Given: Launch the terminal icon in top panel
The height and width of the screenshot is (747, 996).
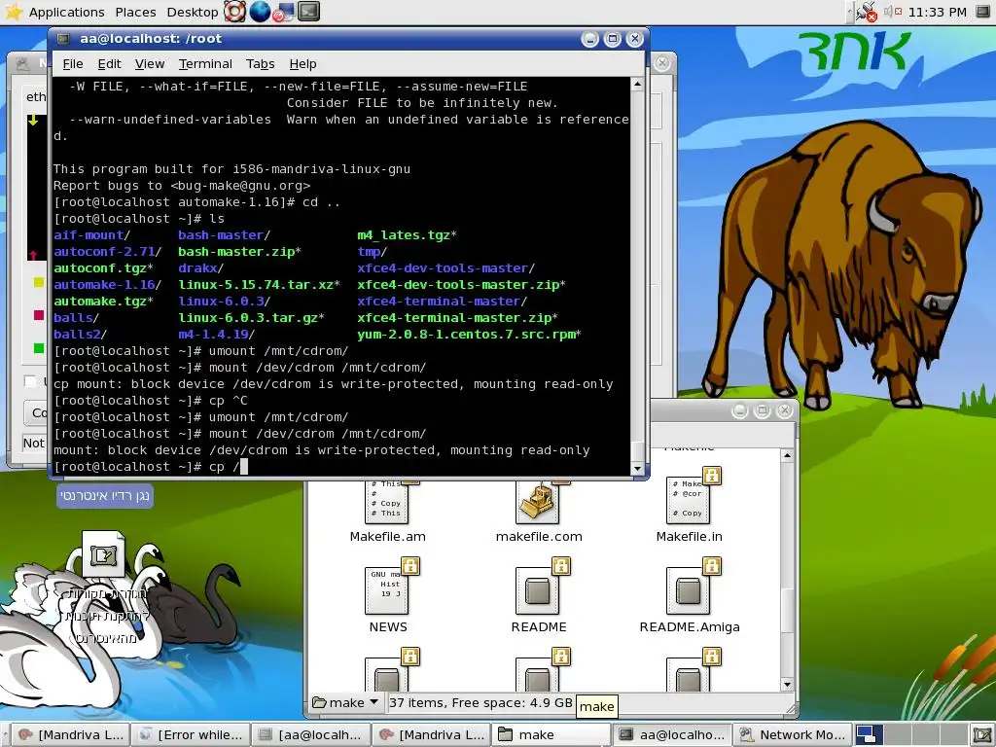Looking at the screenshot, I should (308, 12).
